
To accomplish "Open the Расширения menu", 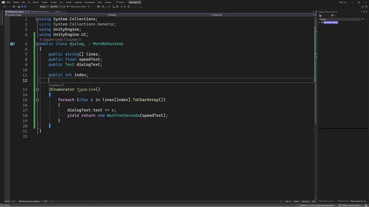I will pos(90,2).
